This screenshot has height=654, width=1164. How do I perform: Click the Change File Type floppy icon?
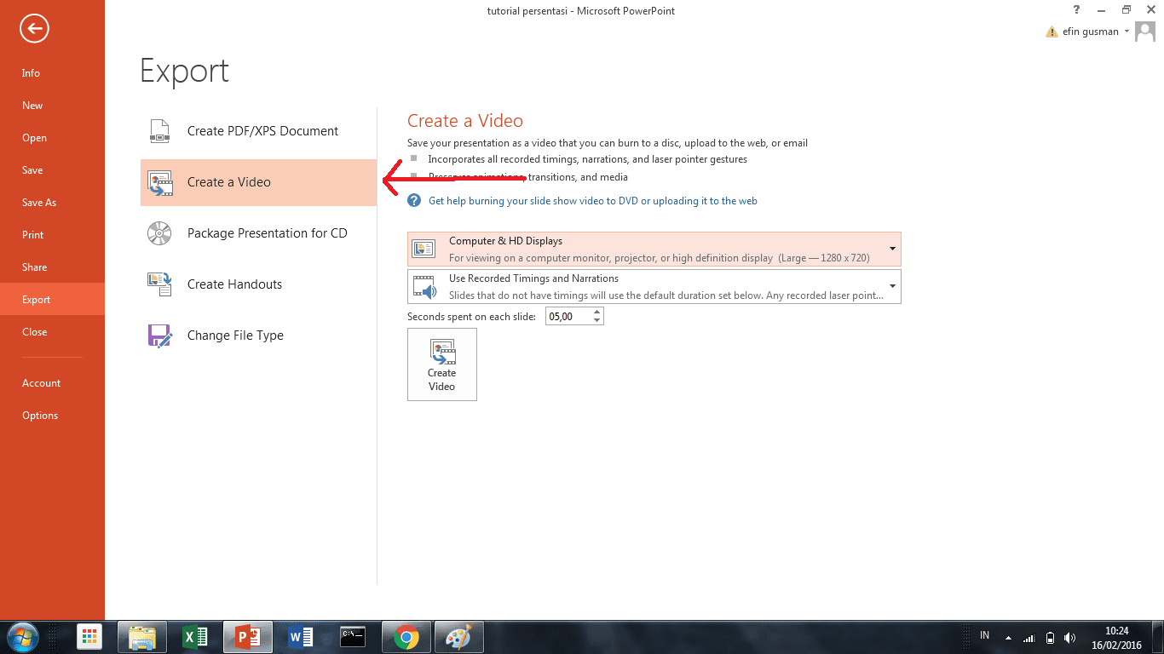pyautogui.click(x=159, y=336)
